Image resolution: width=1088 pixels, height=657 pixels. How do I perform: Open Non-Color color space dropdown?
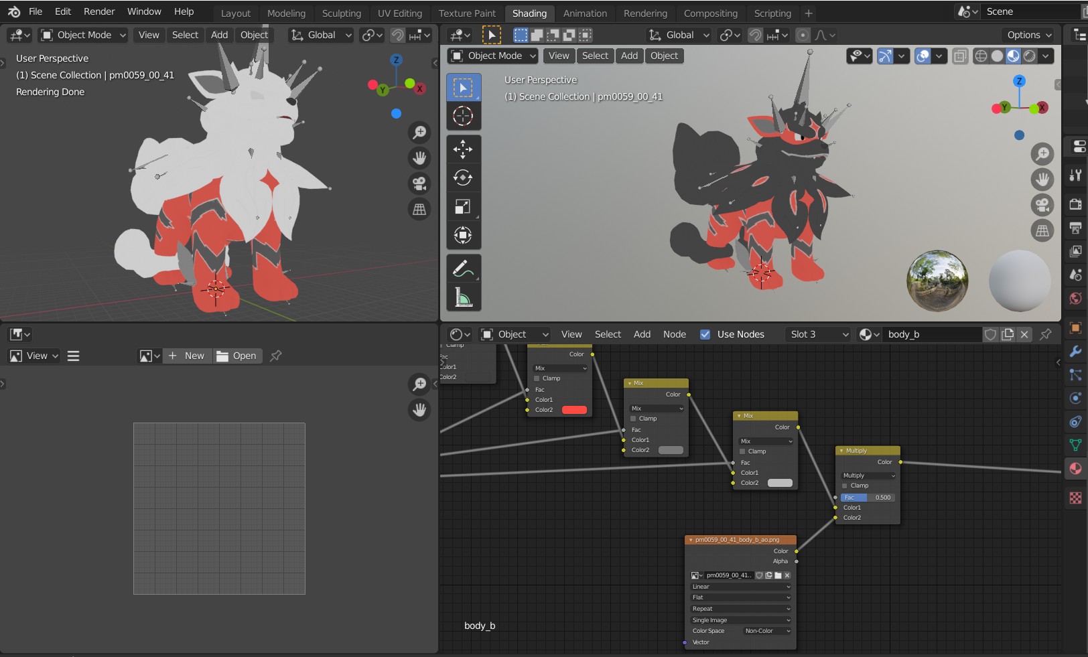[x=766, y=631]
